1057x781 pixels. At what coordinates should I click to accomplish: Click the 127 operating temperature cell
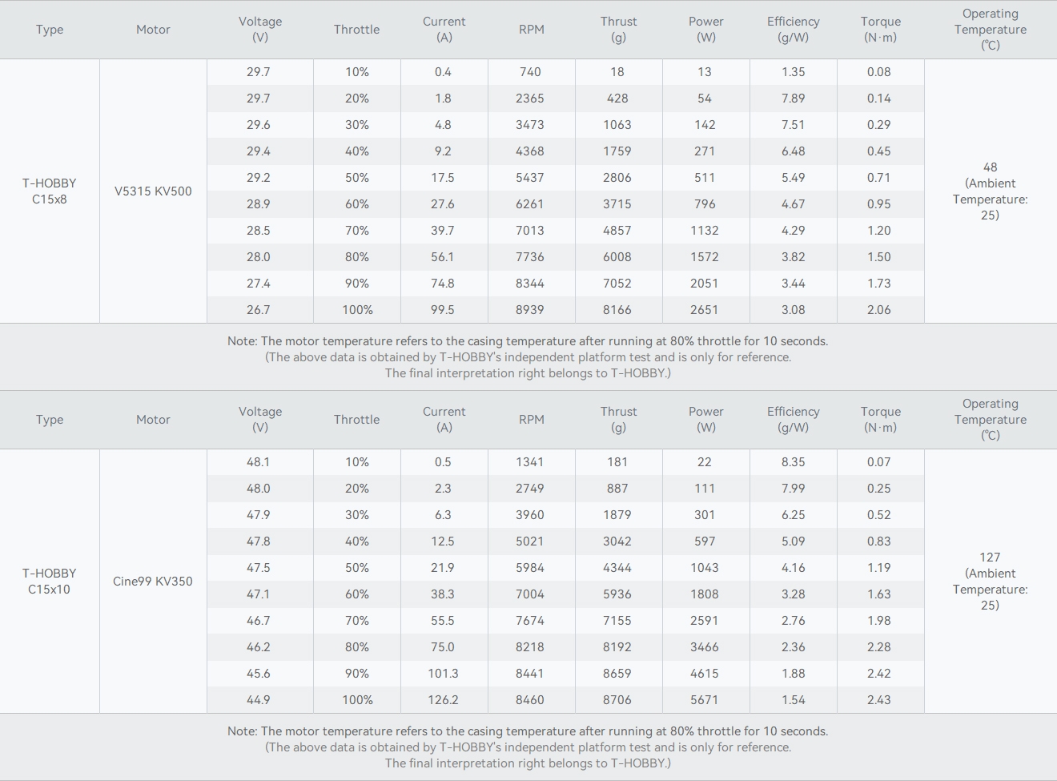click(990, 582)
